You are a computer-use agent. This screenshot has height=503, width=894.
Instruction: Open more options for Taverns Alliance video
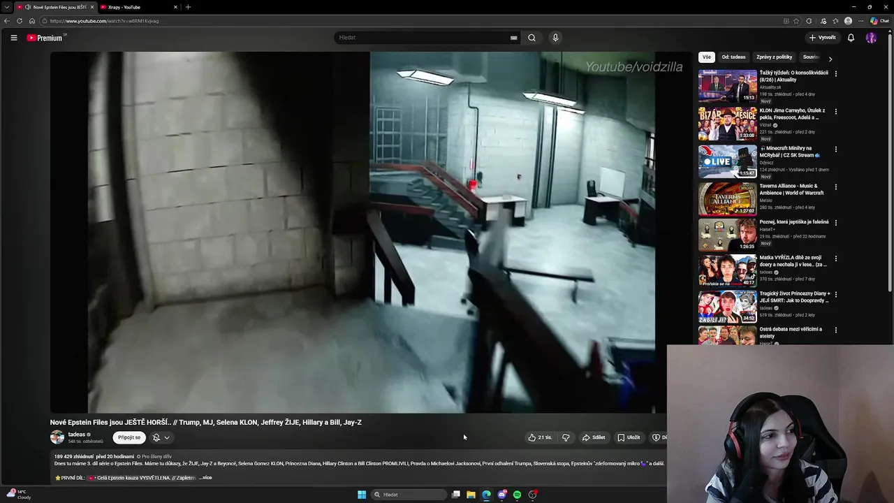pyautogui.click(x=835, y=187)
